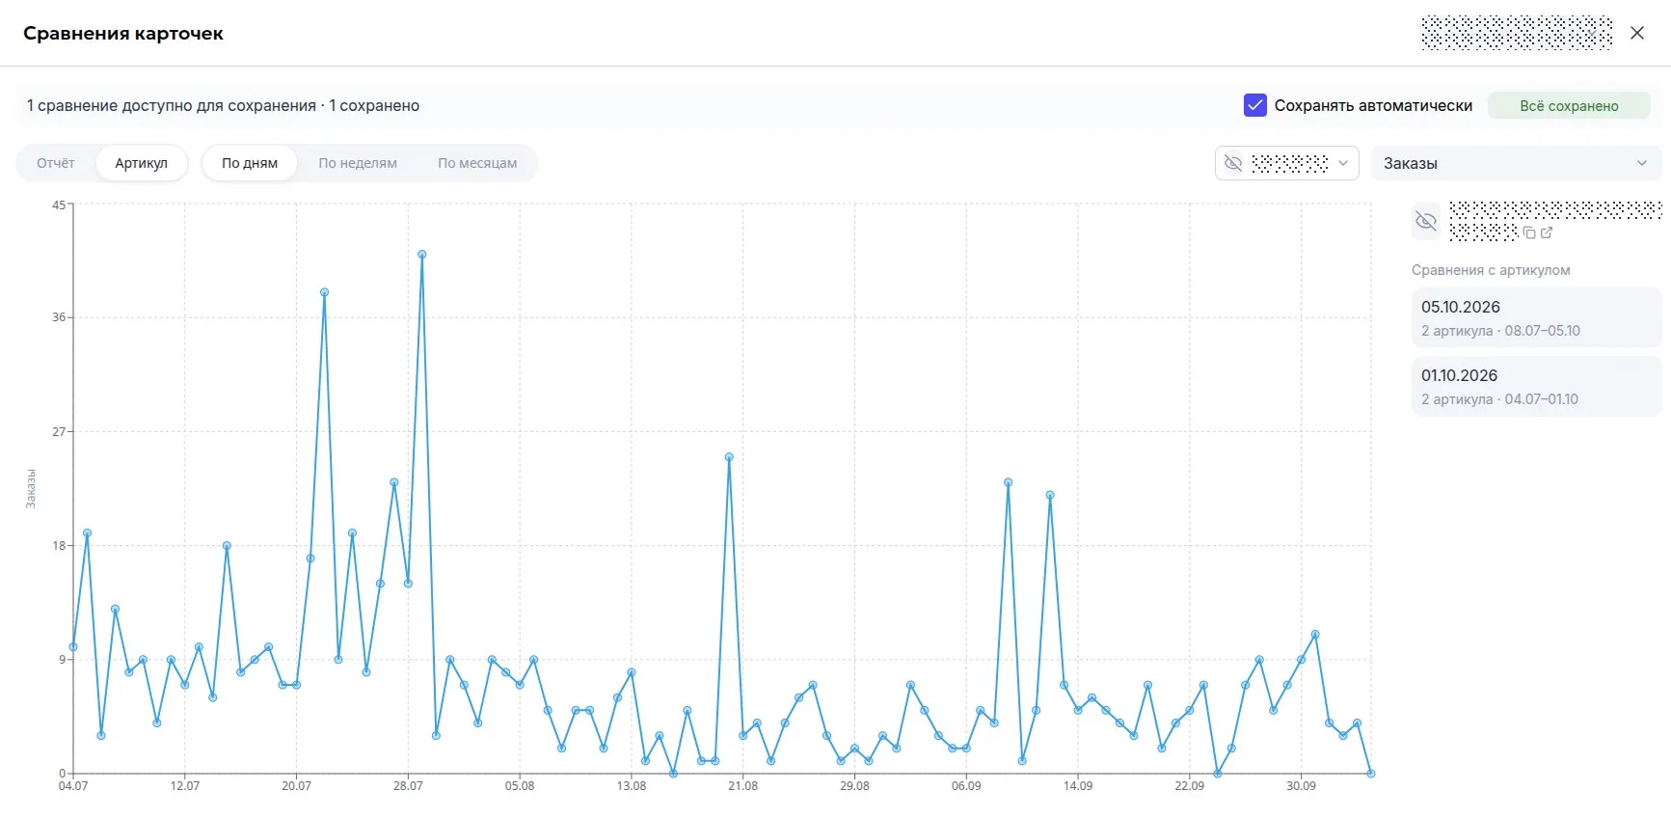This screenshot has width=1671, height=818.
Task: Open the 05.10.2026 saved comparison
Action: pyautogui.click(x=1536, y=317)
